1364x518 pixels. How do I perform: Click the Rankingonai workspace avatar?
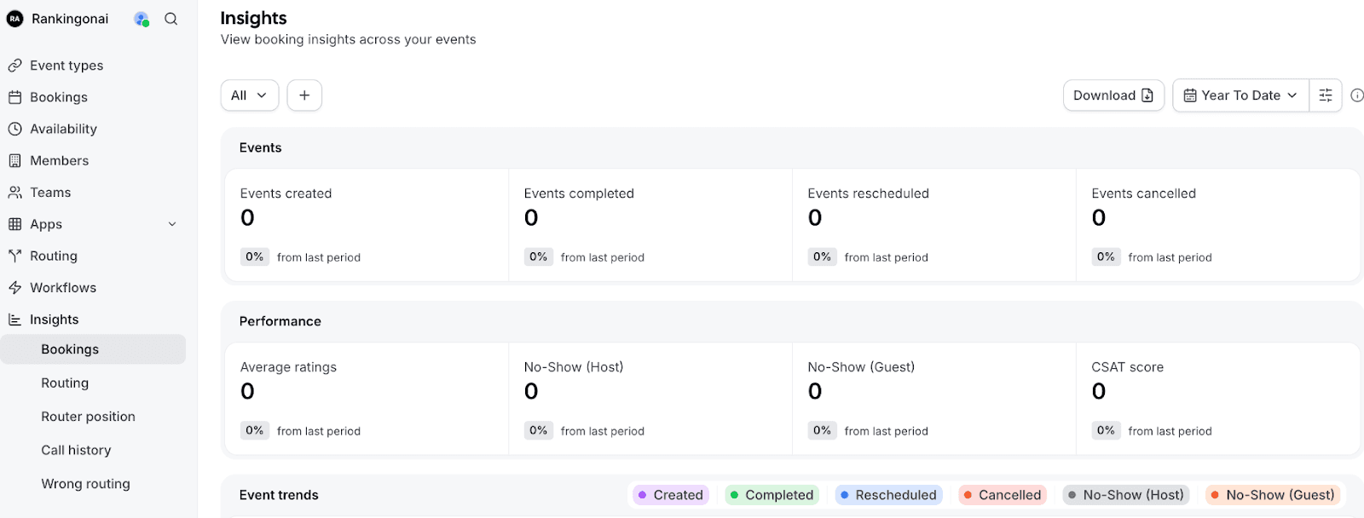tap(14, 18)
